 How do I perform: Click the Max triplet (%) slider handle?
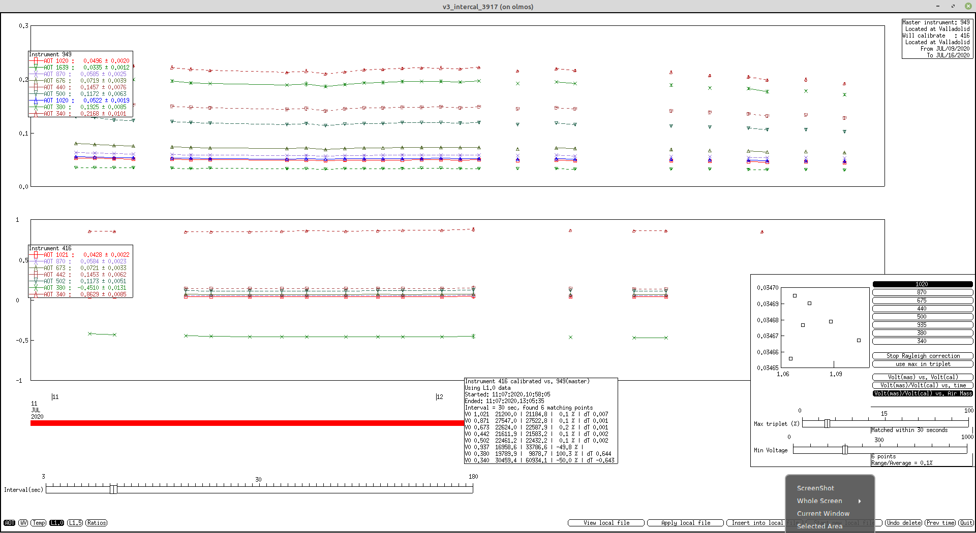coord(827,424)
